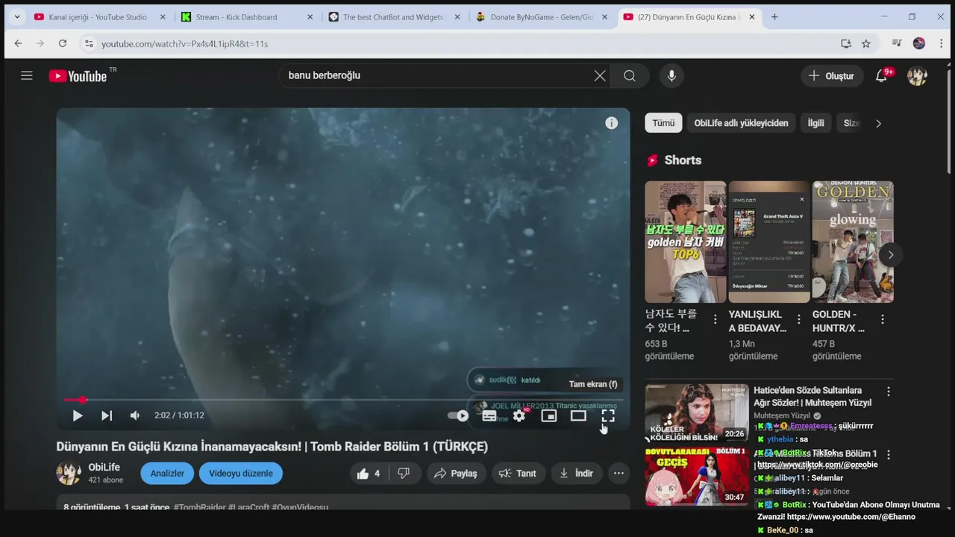Select the İlgili filter chip

(816, 123)
